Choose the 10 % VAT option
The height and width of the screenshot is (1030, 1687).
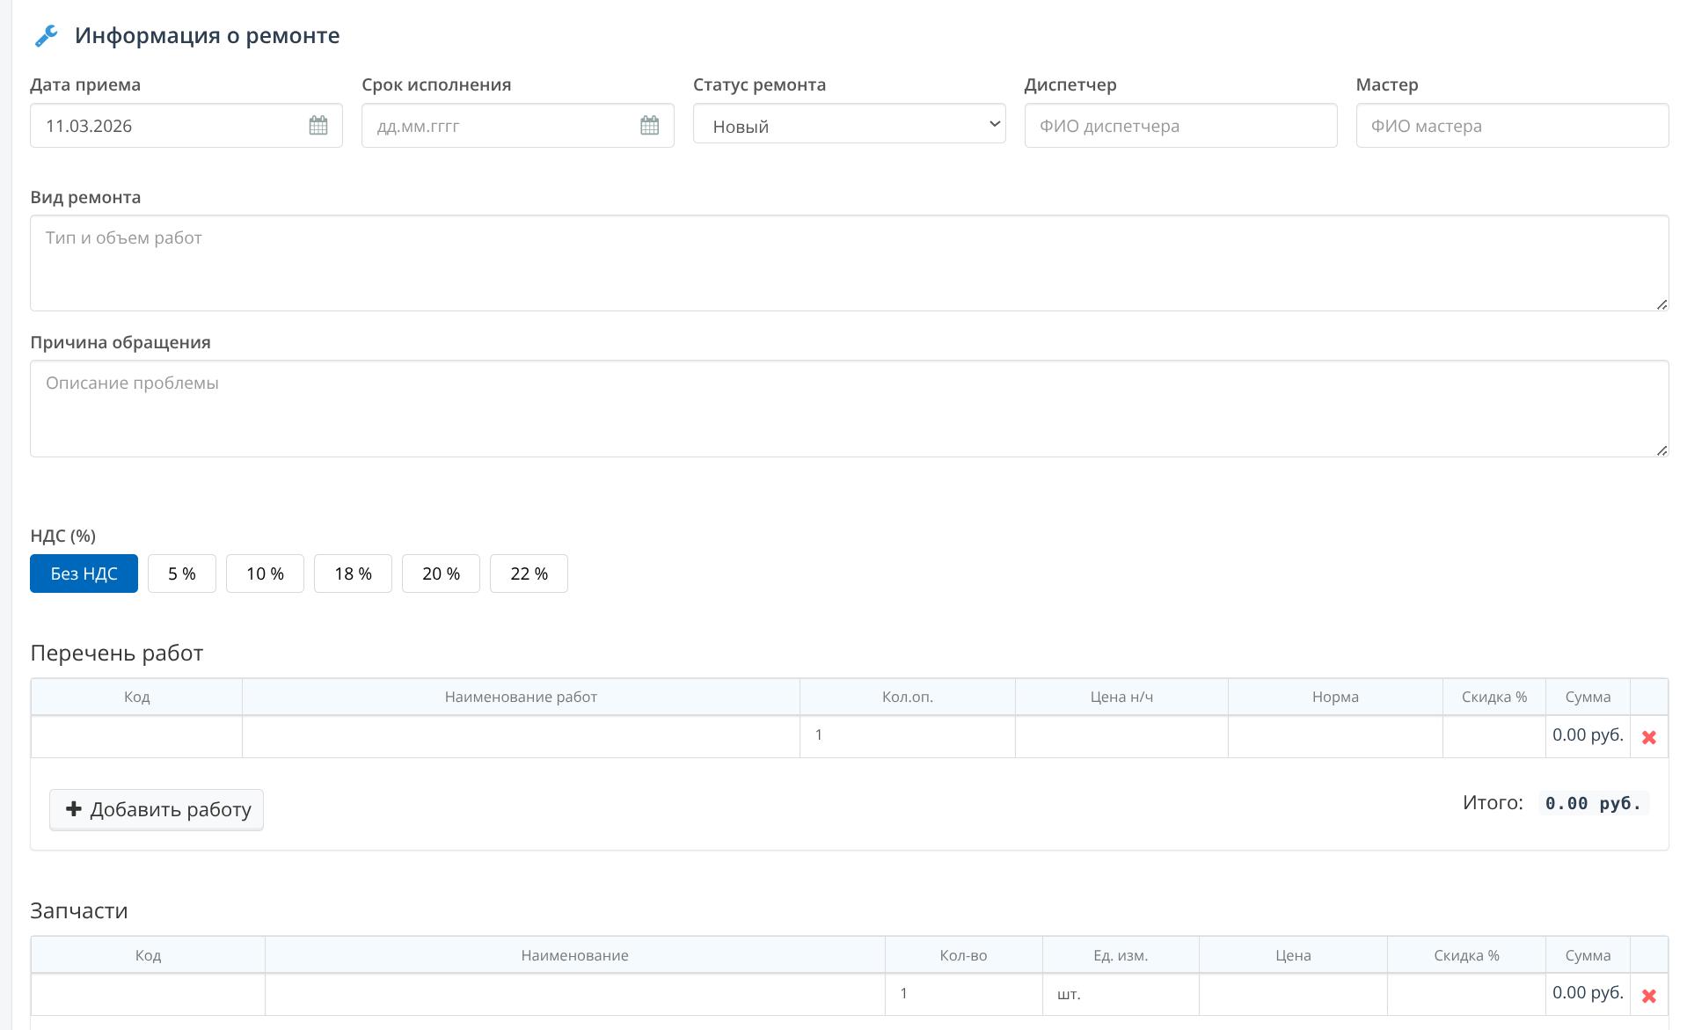[x=265, y=573]
